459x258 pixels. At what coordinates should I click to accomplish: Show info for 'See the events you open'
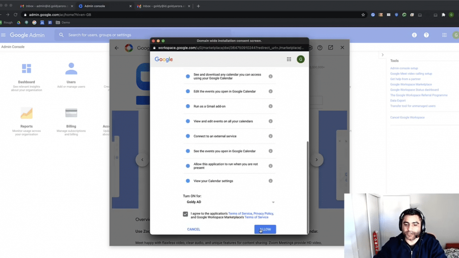[270, 151]
